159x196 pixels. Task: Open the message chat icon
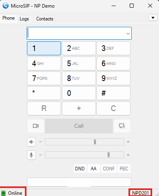(122, 126)
